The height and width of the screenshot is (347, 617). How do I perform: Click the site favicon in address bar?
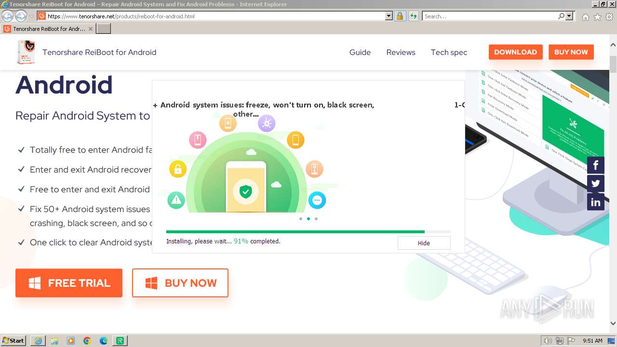[42, 16]
